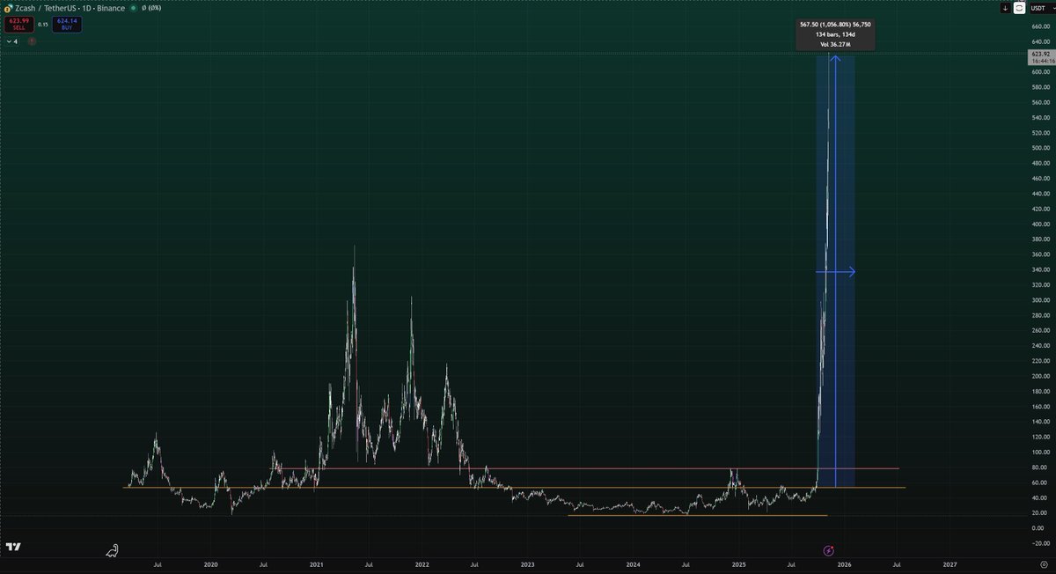Click the 623.92 current price label on the scale
This screenshot has width=1056, height=574.
click(x=1041, y=56)
